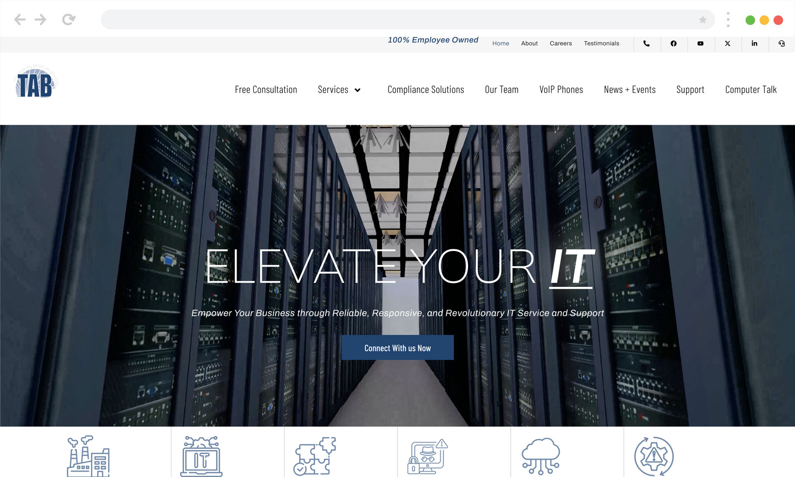Image resolution: width=795 pixels, height=477 pixels.
Task: Open the X (Twitter) social icon
Action: pos(727,44)
